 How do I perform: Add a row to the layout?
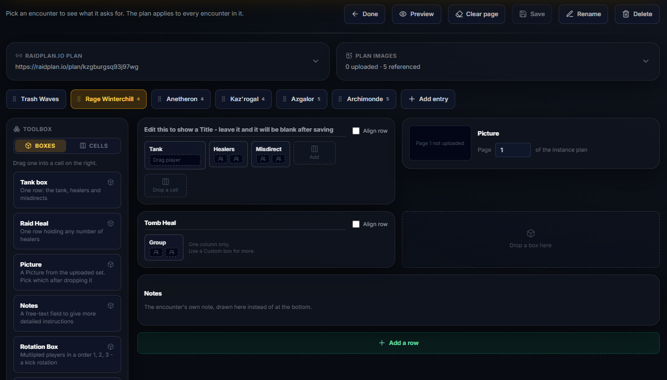[x=399, y=343]
